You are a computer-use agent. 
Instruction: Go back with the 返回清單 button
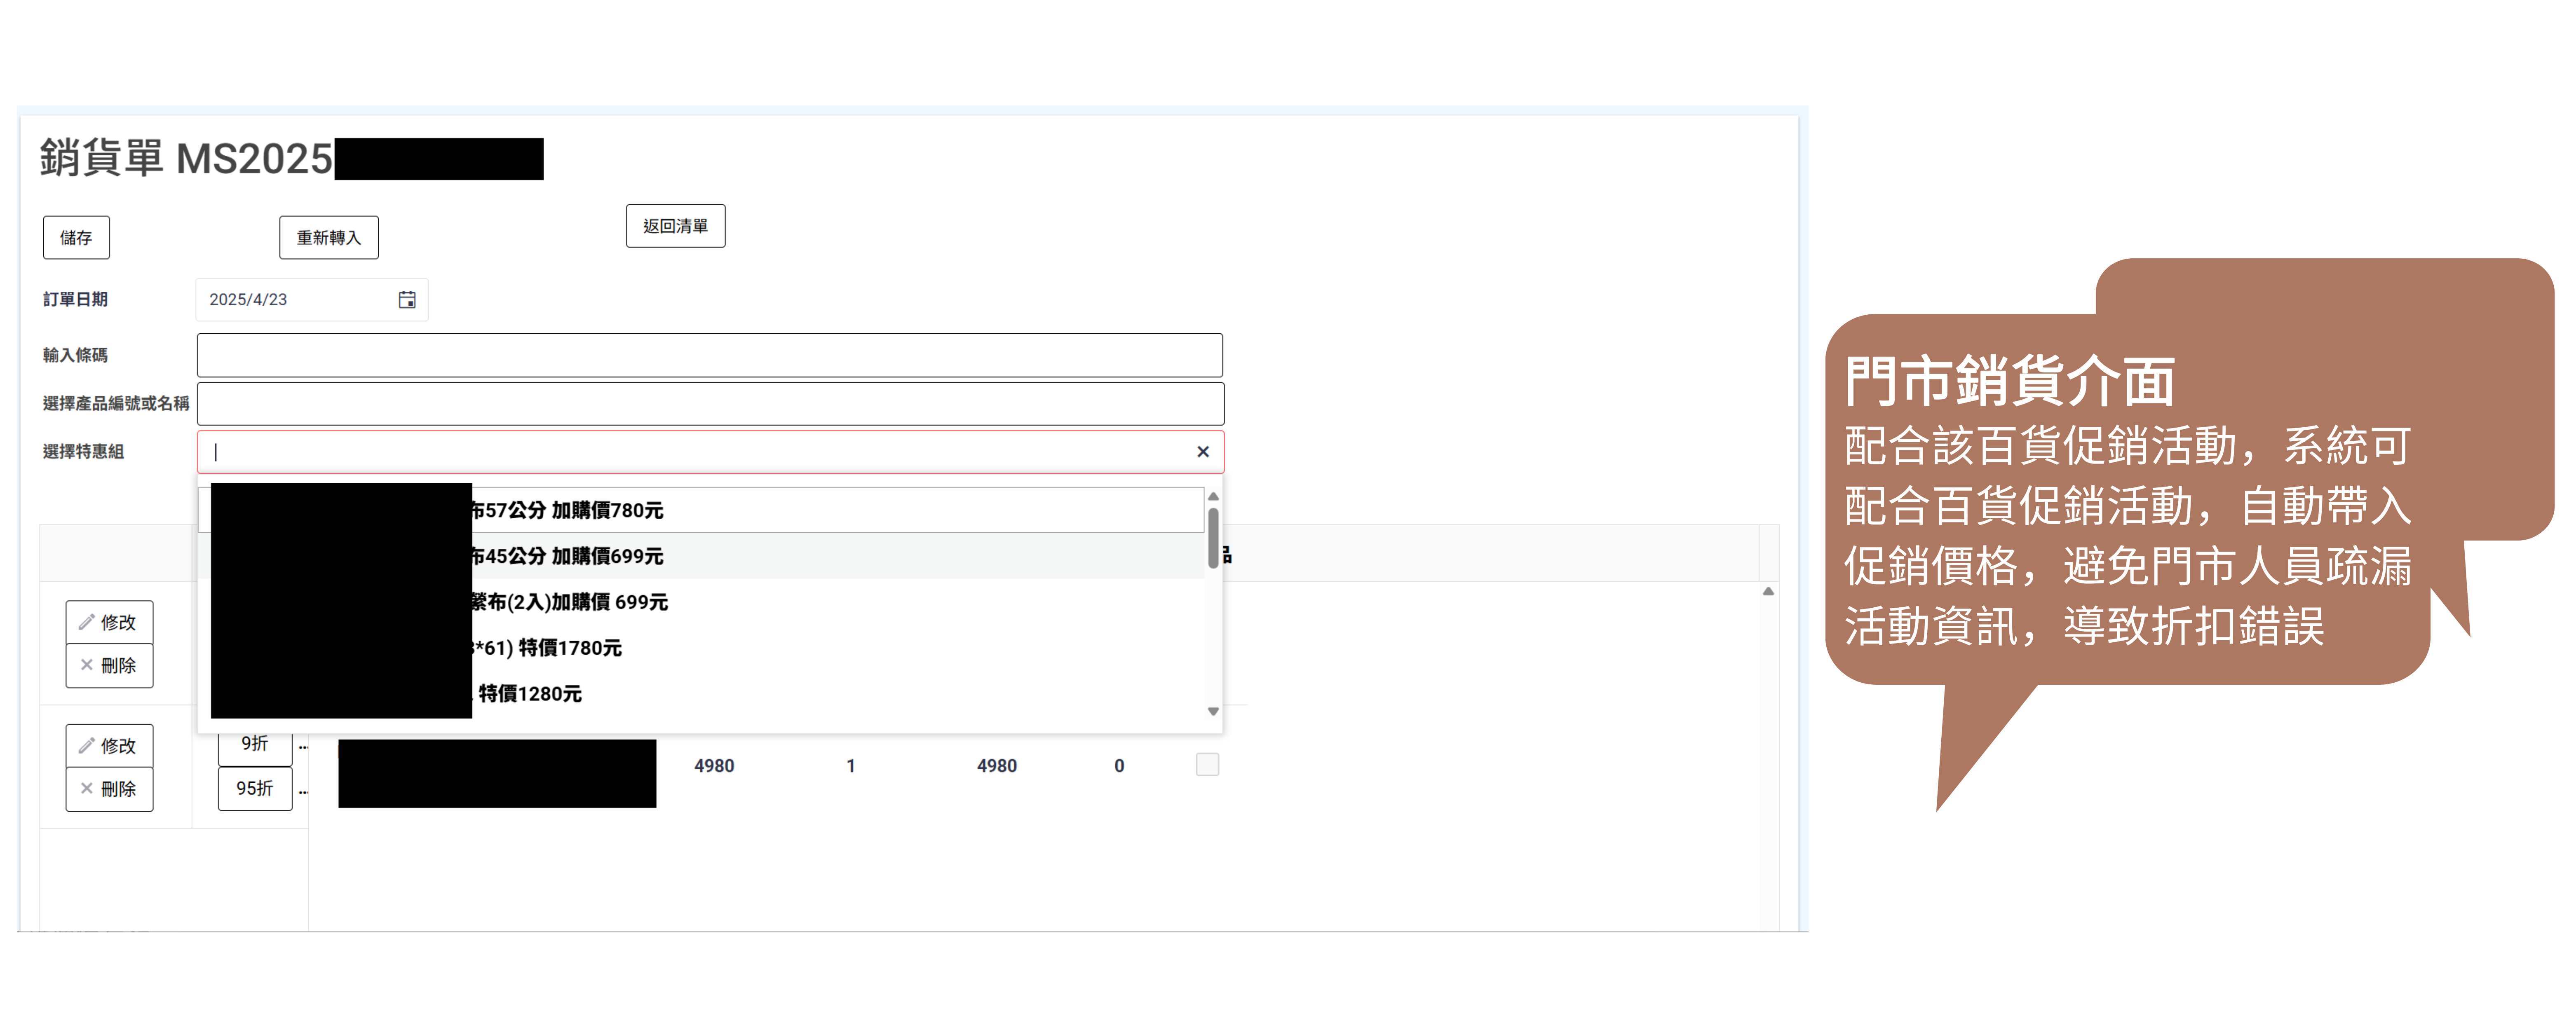(x=675, y=227)
